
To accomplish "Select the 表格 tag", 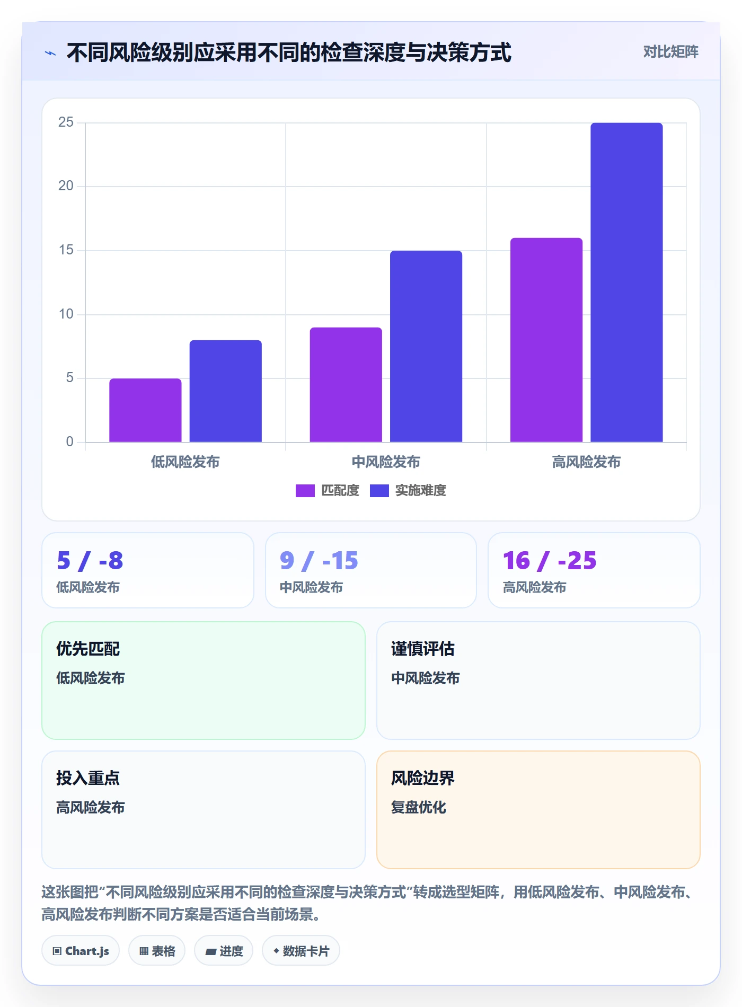I will click(x=157, y=951).
